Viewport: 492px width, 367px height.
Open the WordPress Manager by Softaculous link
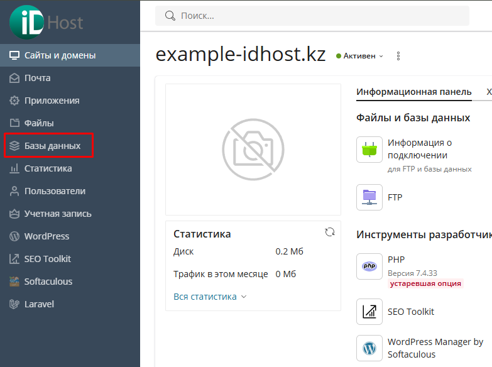(435, 348)
